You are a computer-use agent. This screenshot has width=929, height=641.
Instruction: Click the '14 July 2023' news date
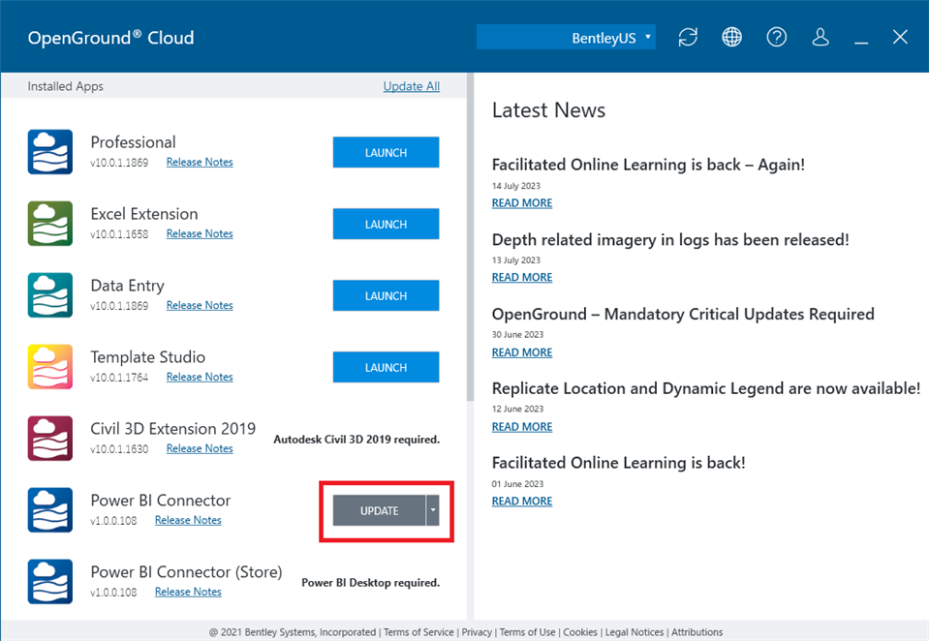516,186
